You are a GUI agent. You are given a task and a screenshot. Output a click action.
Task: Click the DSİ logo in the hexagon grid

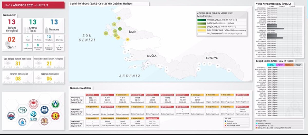pyautogui.click(x=22, y=110)
